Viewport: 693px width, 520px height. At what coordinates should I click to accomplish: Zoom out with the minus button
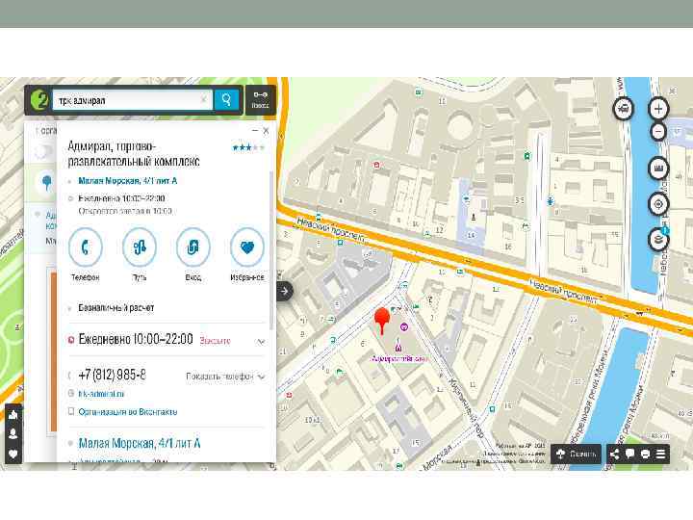point(658,131)
